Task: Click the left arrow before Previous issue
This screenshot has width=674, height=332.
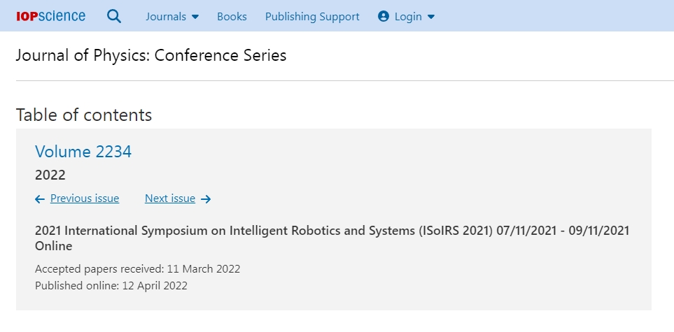Action: coord(40,199)
